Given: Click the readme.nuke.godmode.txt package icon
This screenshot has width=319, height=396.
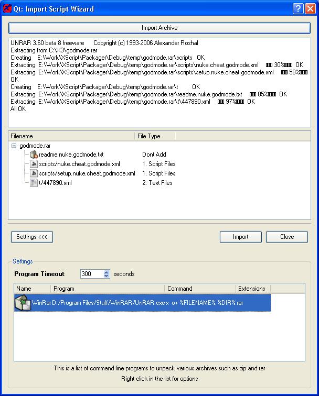Looking at the screenshot, I should [x=34, y=155].
